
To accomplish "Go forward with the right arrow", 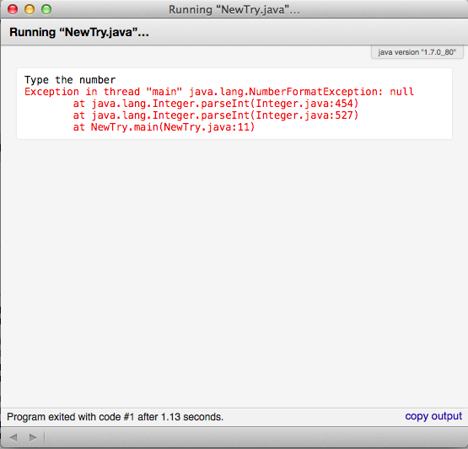I will [33, 437].
